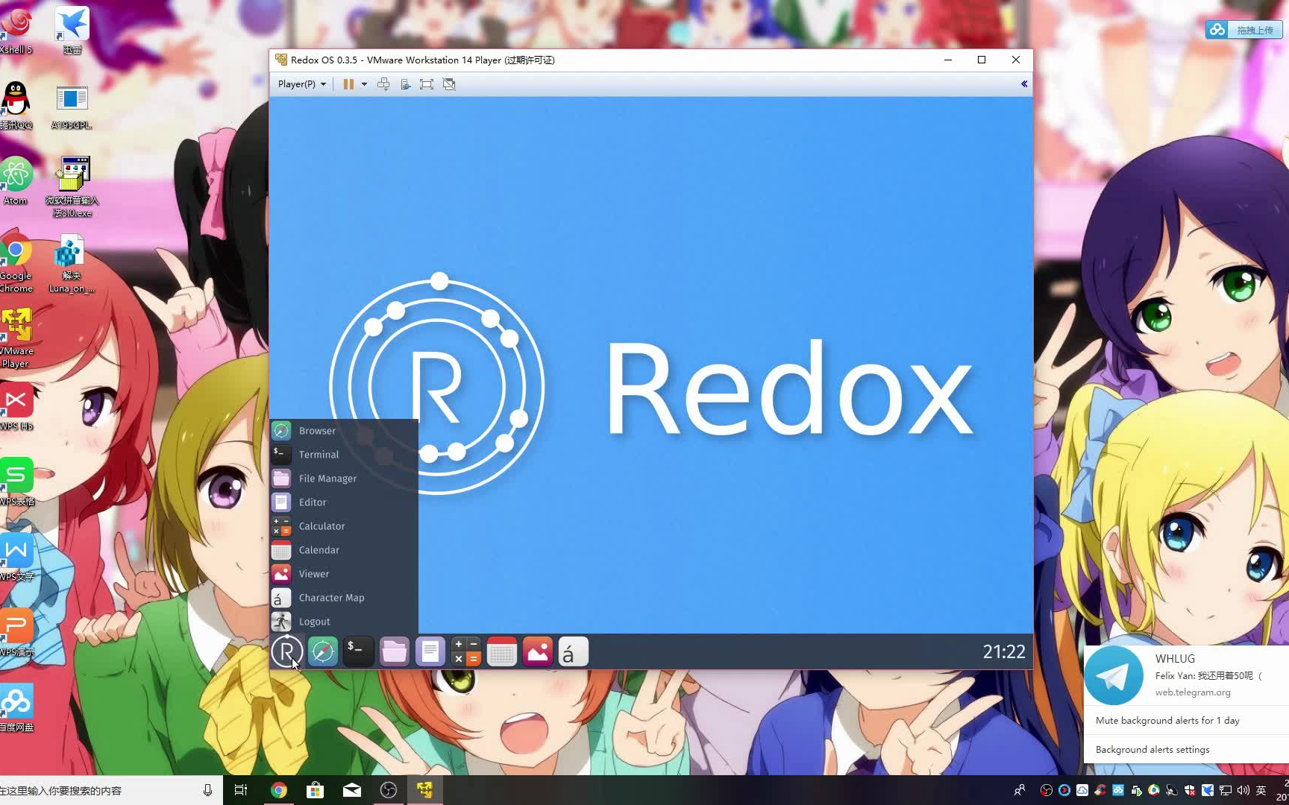Select Logout from the Redox menu
1289x805 pixels.
tap(313, 621)
